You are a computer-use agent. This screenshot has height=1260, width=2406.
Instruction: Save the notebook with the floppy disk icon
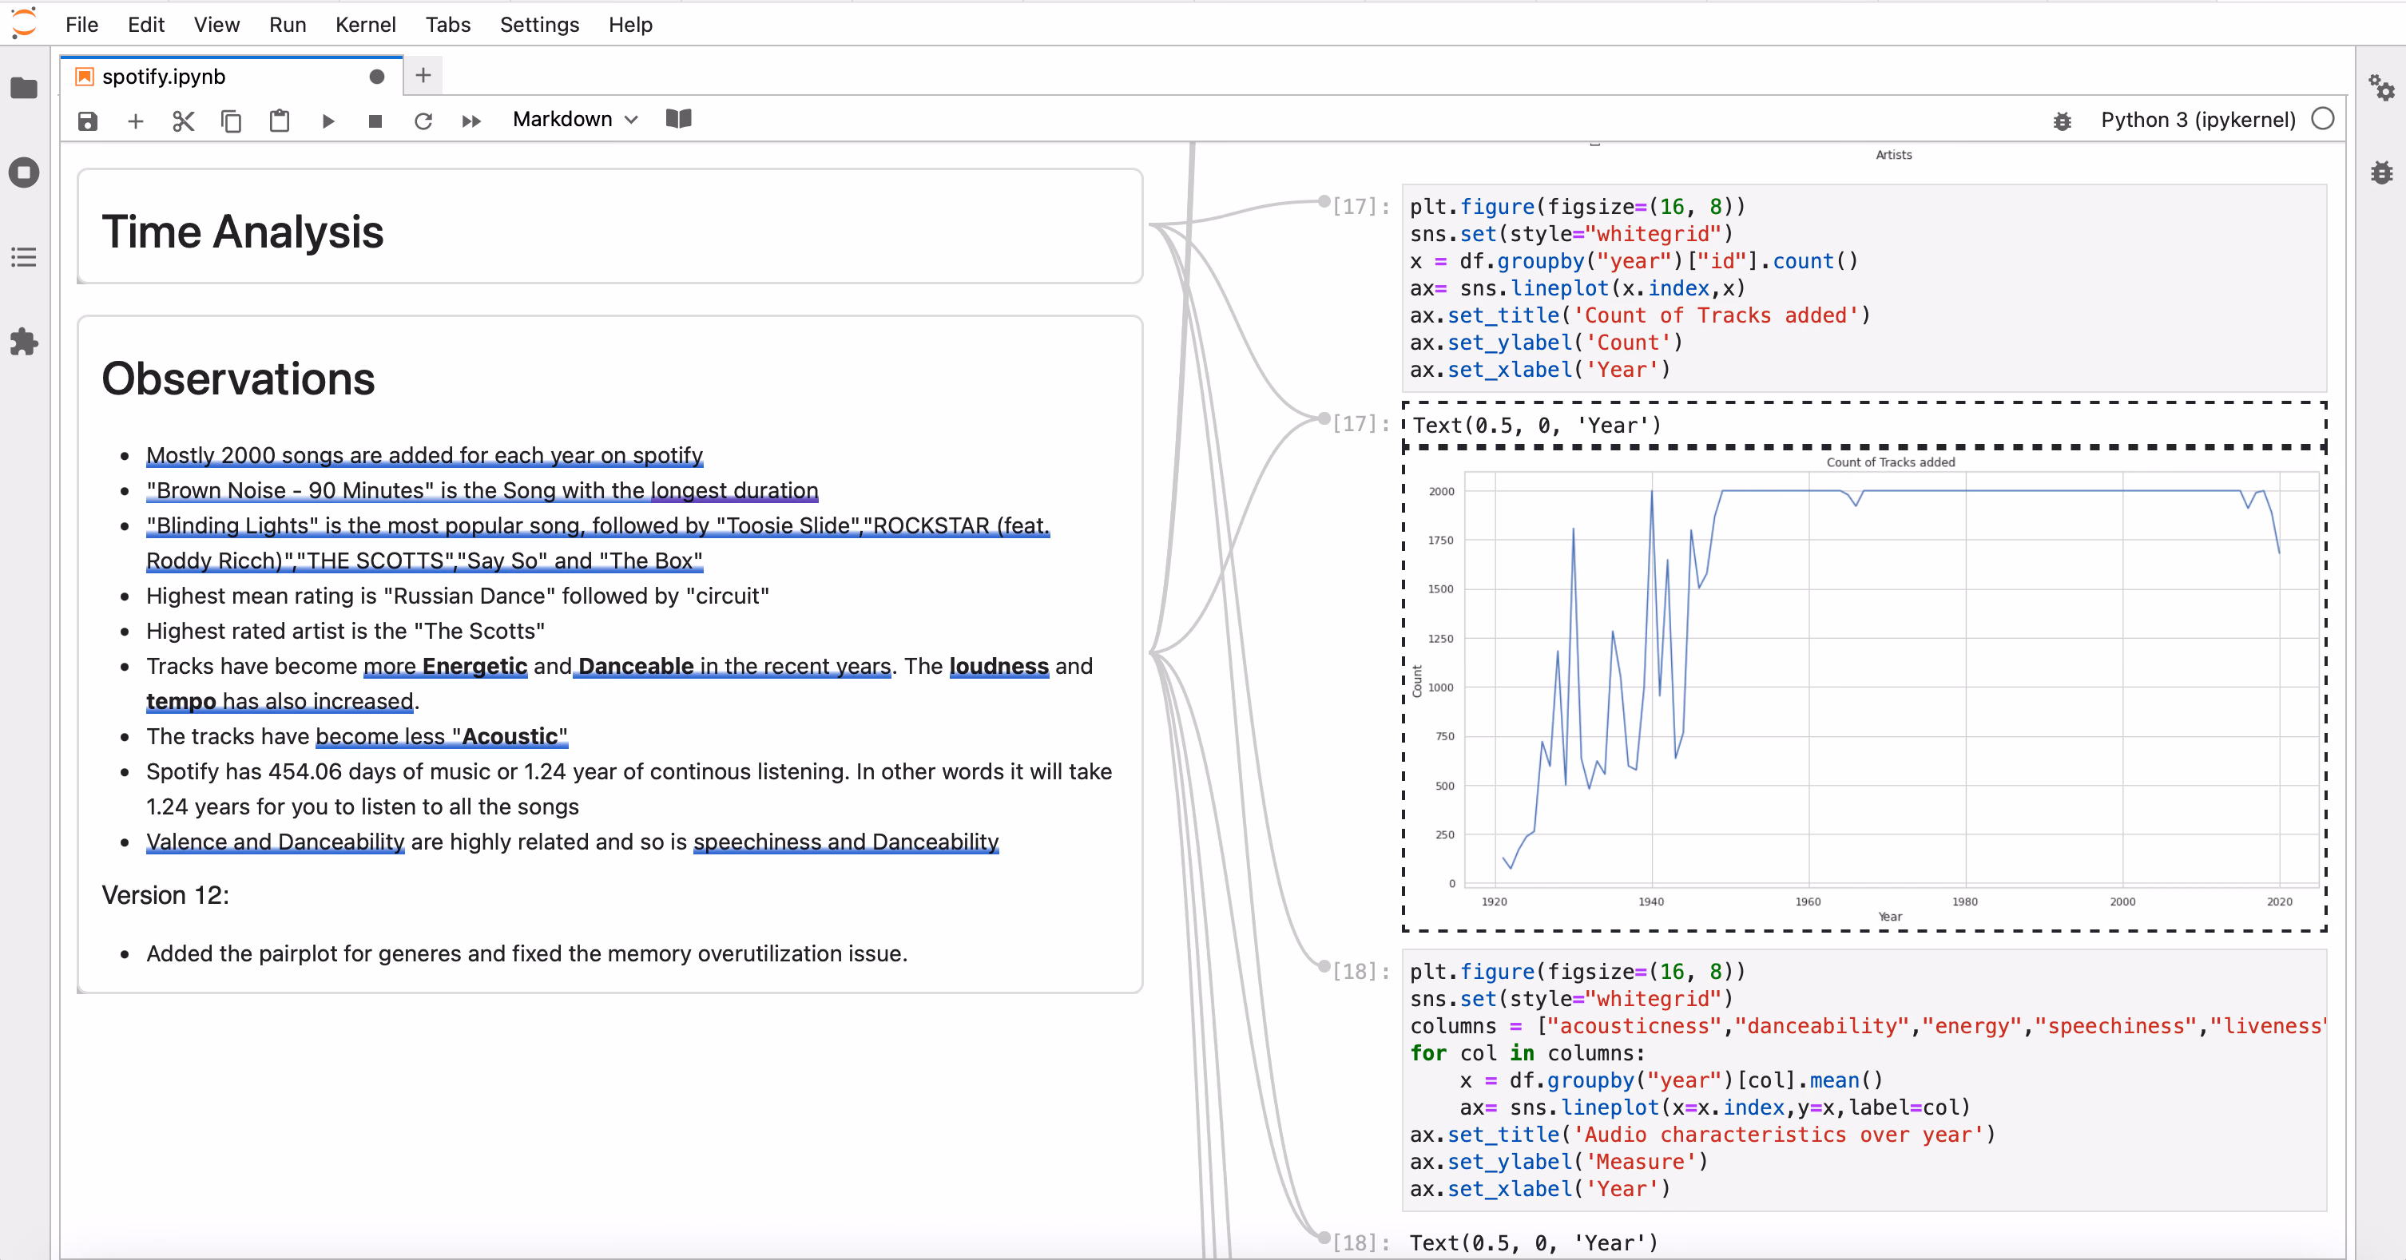(x=88, y=121)
